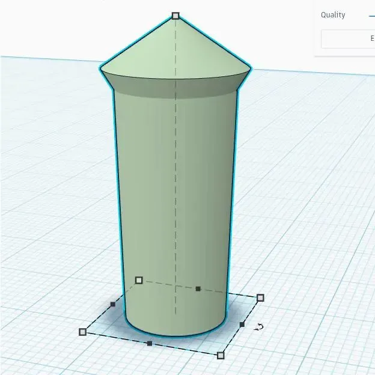Click the black midpoint handle near the rotation arrow
The height and width of the screenshot is (375, 375).
242,325
